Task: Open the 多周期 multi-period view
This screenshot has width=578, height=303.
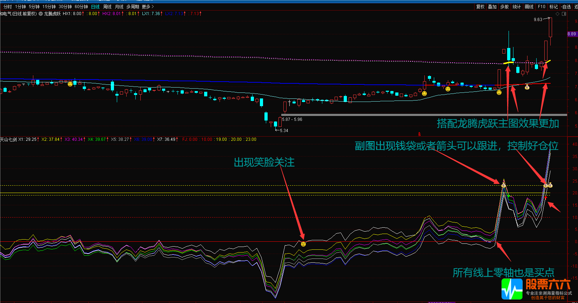Action: click(133, 7)
